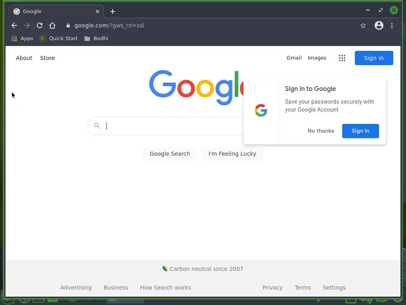Bookmark this page with the star icon

click(x=363, y=25)
